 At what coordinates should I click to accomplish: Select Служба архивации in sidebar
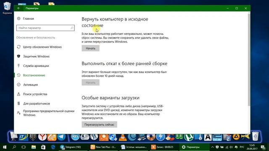pyautogui.click(x=33, y=66)
